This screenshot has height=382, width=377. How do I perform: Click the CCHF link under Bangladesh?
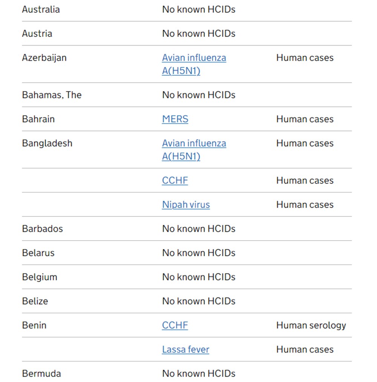click(175, 181)
